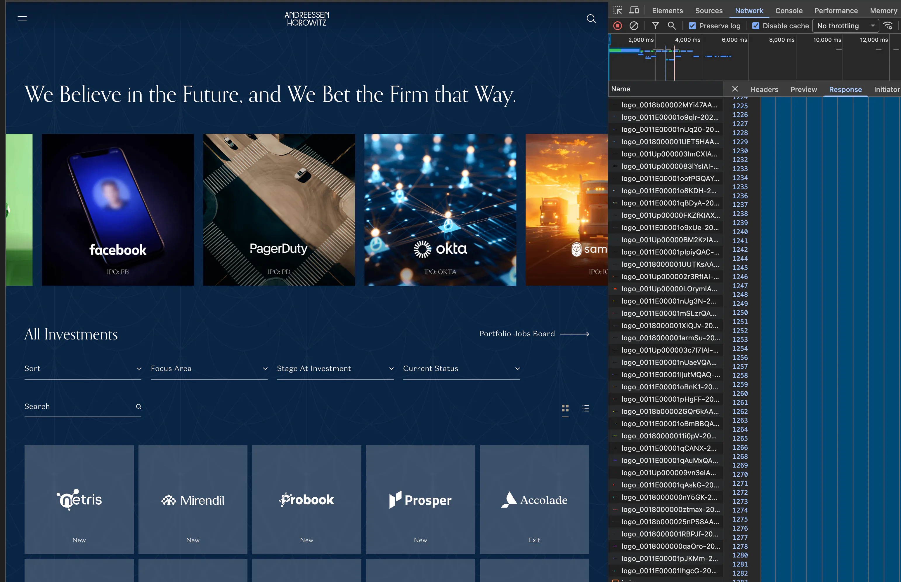The height and width of the screenshot is (582, 901).
Task: Select request logo_001Up000003ImCXIA...
Action: point(666,154)
